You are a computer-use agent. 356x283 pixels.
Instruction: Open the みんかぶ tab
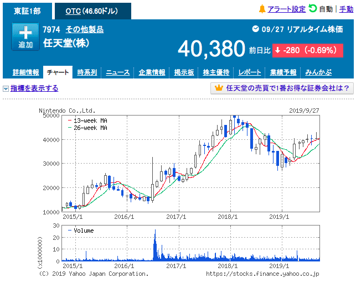point(318,72)
